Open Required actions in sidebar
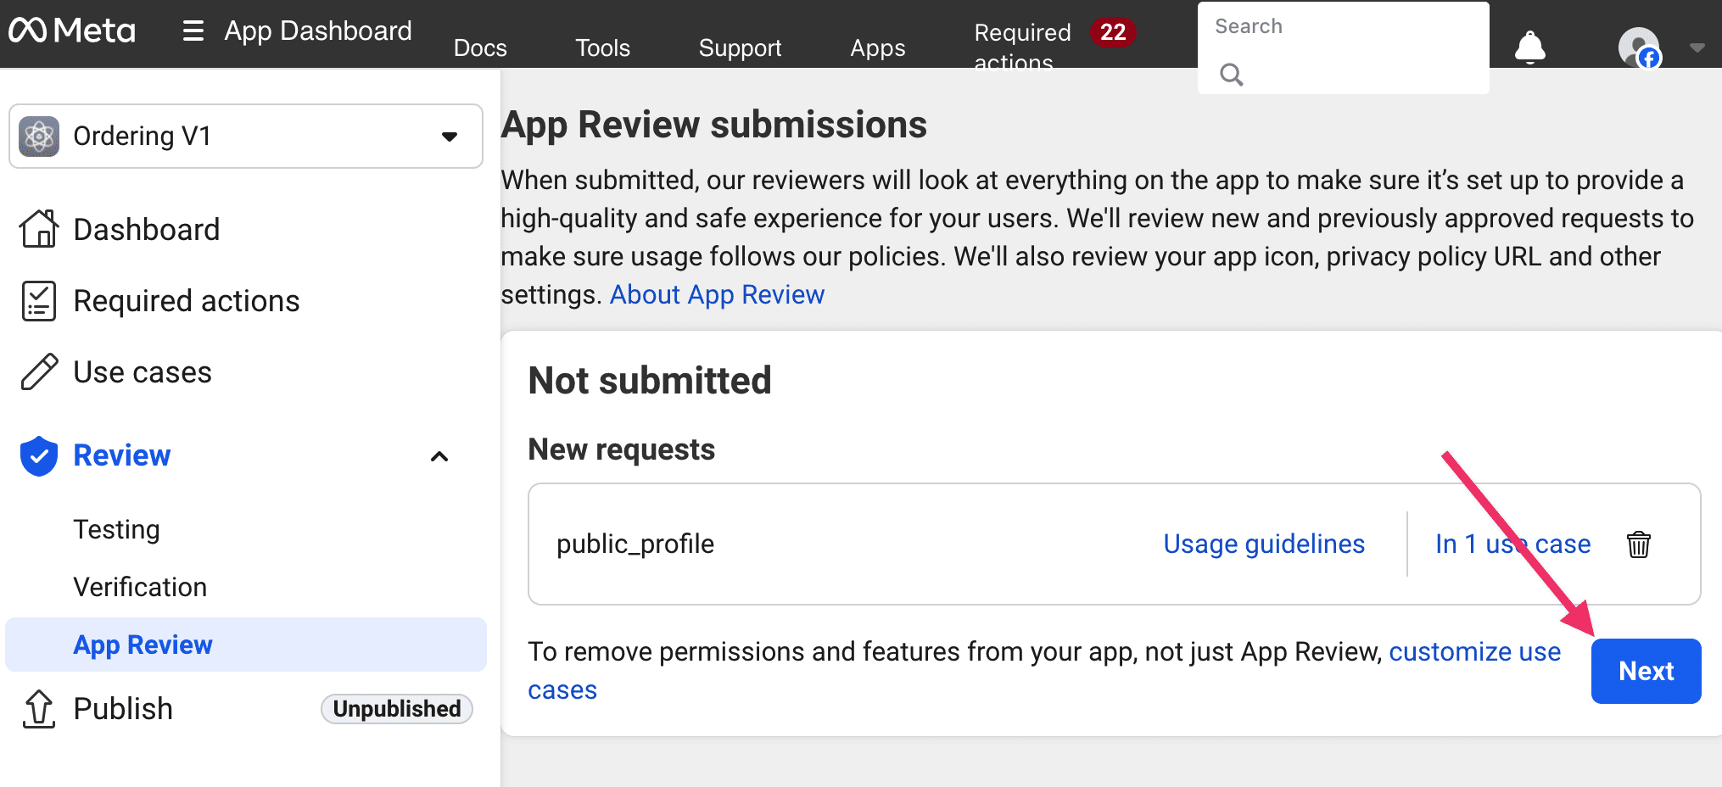The image size is (1722, 787). (187, 301)
